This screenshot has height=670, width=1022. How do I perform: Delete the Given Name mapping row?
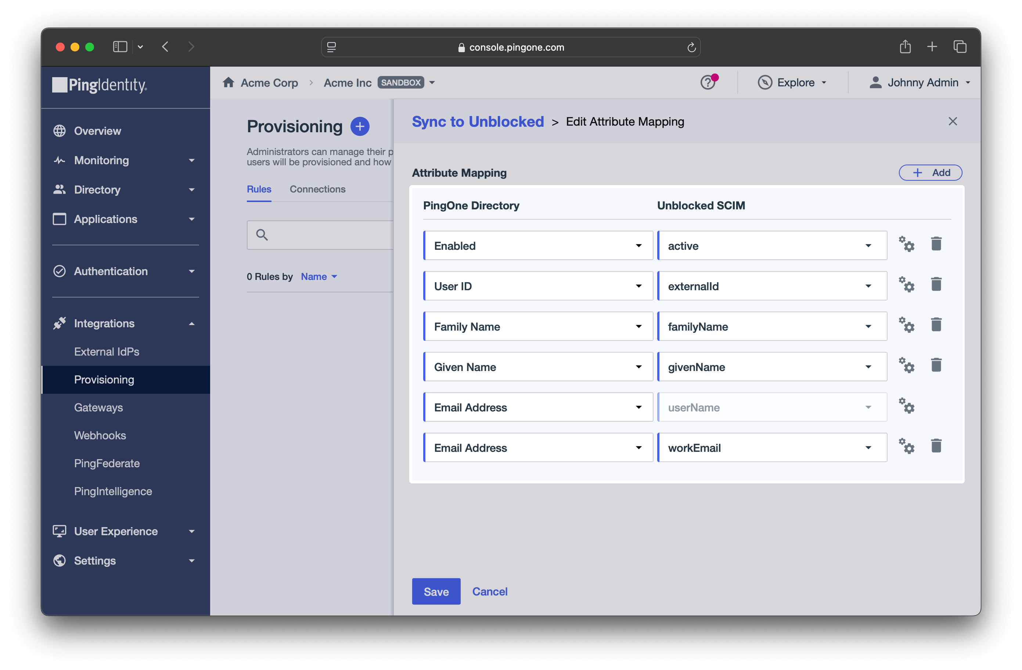(x=936, y=365)
